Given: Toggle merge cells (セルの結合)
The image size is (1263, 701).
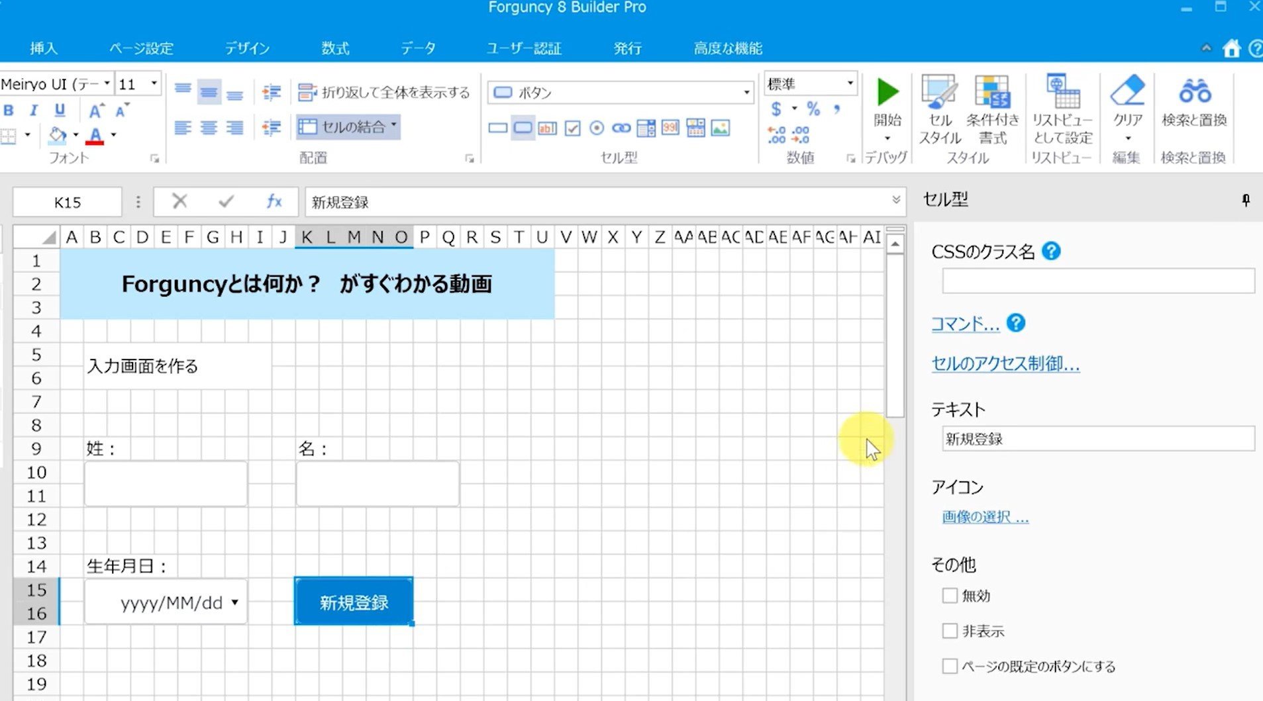Looking at the screenshot, I should pos(348,126).
